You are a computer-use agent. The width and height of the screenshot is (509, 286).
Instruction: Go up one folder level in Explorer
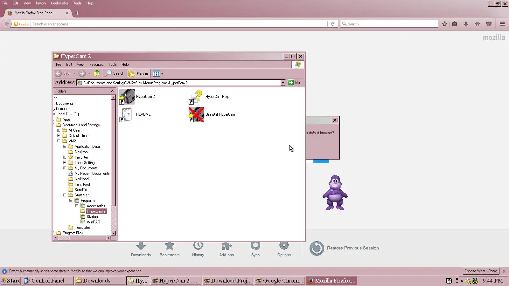[97, 73]
